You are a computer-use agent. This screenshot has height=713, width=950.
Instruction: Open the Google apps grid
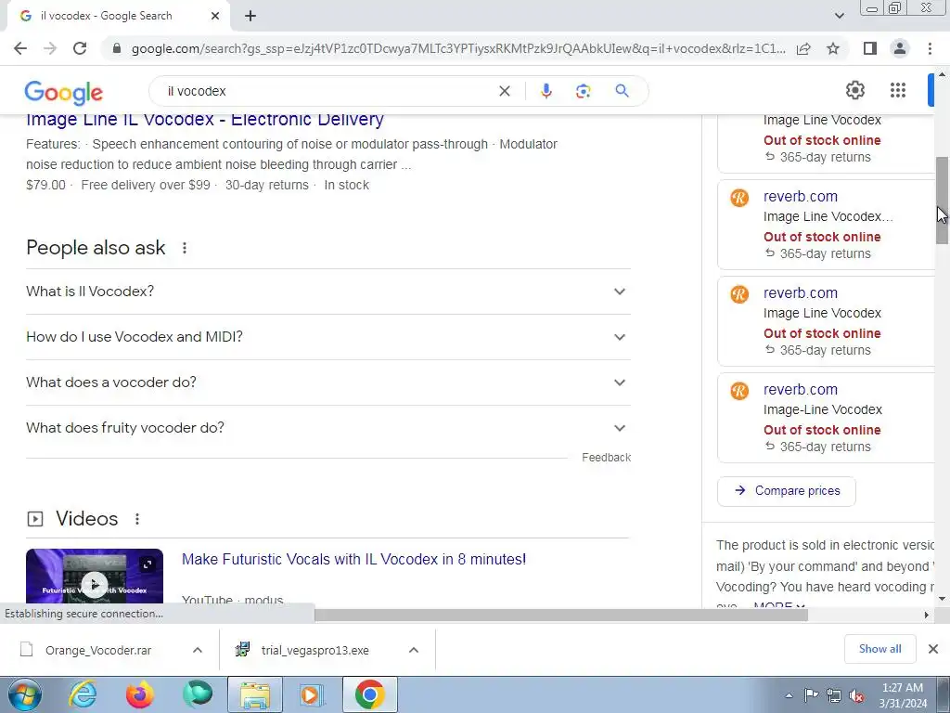tap(898, 90)
